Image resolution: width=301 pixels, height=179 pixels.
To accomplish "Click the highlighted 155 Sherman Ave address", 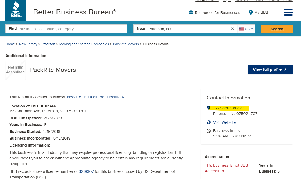I will (x=228, y=108).
